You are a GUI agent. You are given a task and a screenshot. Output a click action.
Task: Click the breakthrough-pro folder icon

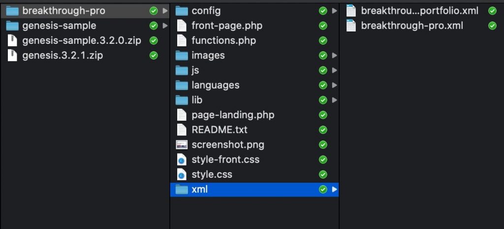(x=12, y=11)
